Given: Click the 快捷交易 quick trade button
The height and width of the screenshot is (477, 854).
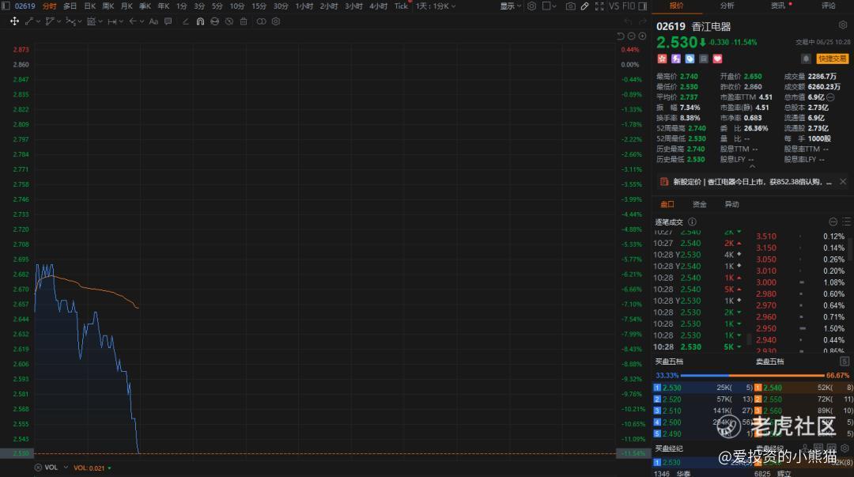Looking at the screenshot, I should pos(832,59).
